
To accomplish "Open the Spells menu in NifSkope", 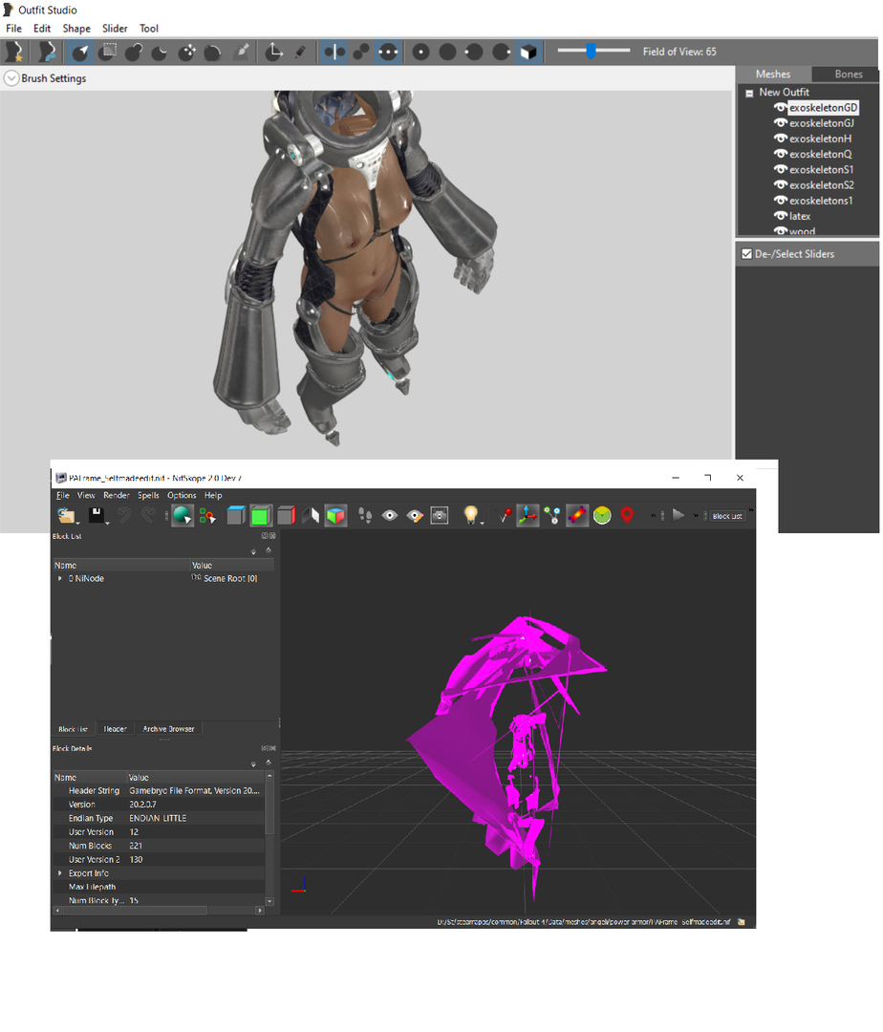I will pyautogui.click(x=148, y=495).
